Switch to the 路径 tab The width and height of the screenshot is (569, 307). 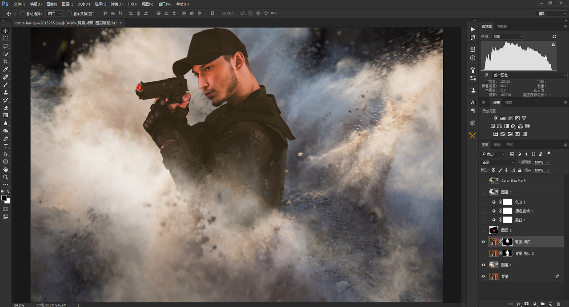pyautogui.click(x=509, y=145)
